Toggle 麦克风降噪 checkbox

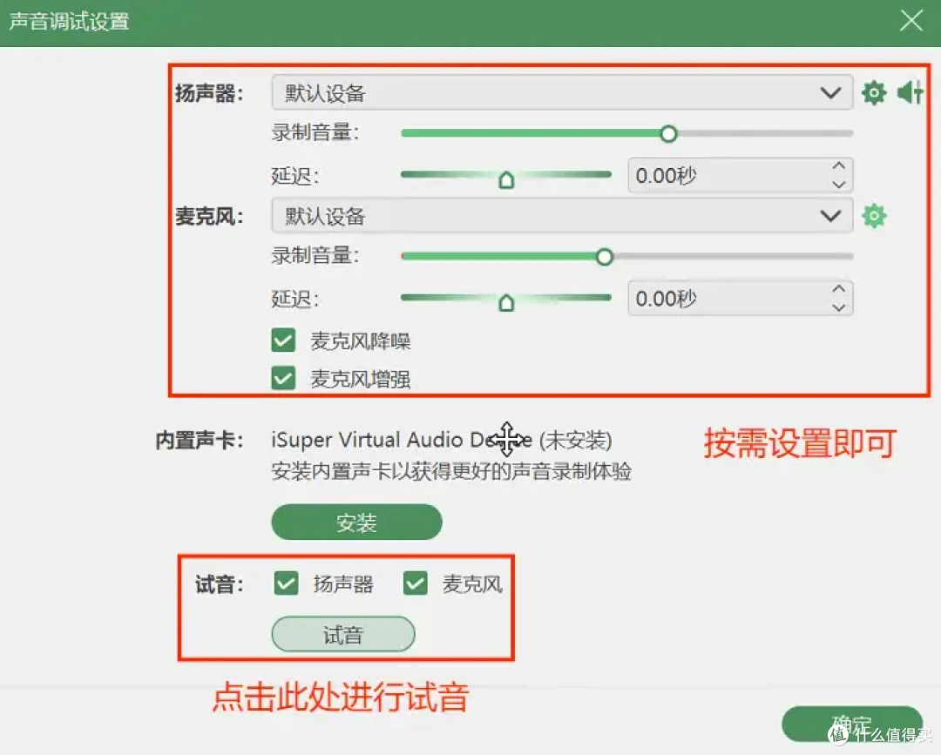pyautogui.click(x=283, y=340)
